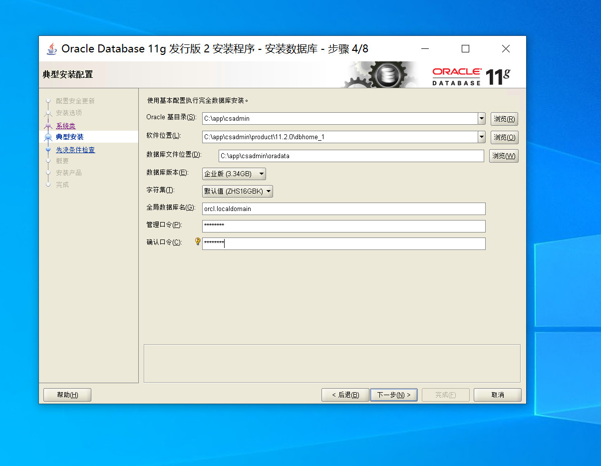
Task: Browse for the 数据库文件位置 folder
Action: [503, 156]
